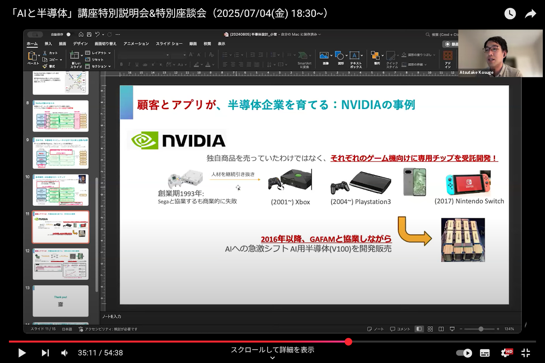Open the アニメーション ribbon tab

(136, 44)
